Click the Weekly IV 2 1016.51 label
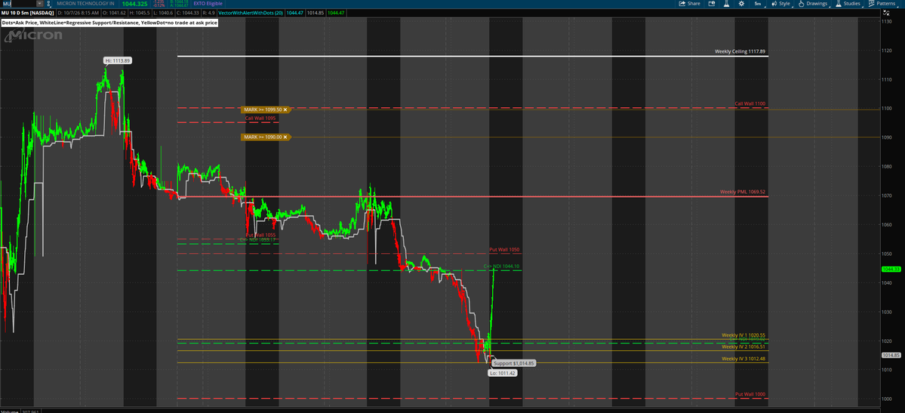Screen dimensions: 905x413 tap(743, 347)
